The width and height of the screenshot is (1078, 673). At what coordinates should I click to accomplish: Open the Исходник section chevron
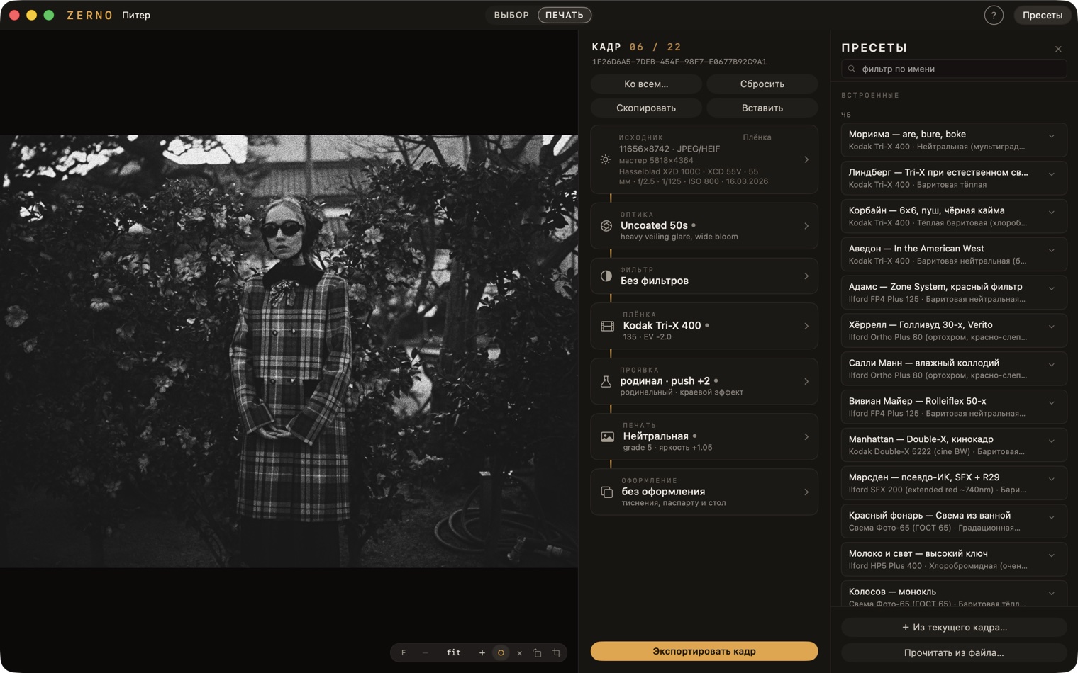[806, 159]
